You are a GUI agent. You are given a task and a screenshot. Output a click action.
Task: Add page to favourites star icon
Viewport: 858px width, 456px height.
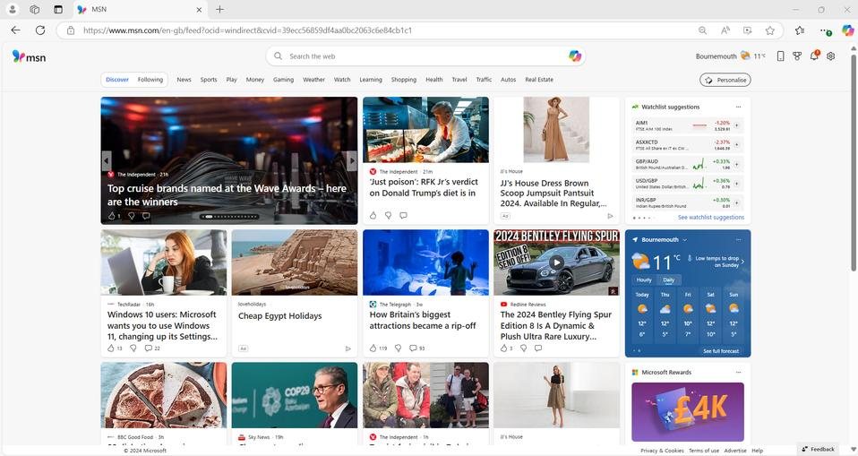pos(770,30)
